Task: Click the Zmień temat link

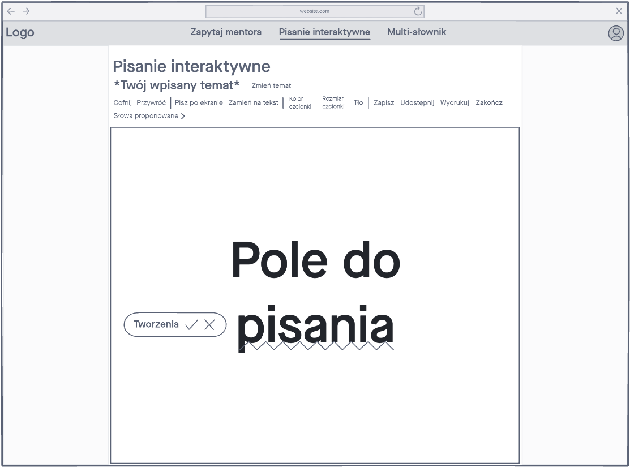Action: pyautogui.click(x=271, y=86)
